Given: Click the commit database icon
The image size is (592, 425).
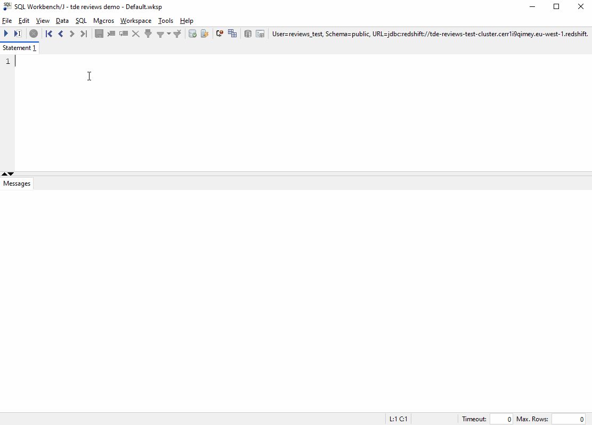Looking at the screenshot, I should (x=192, y=34).
